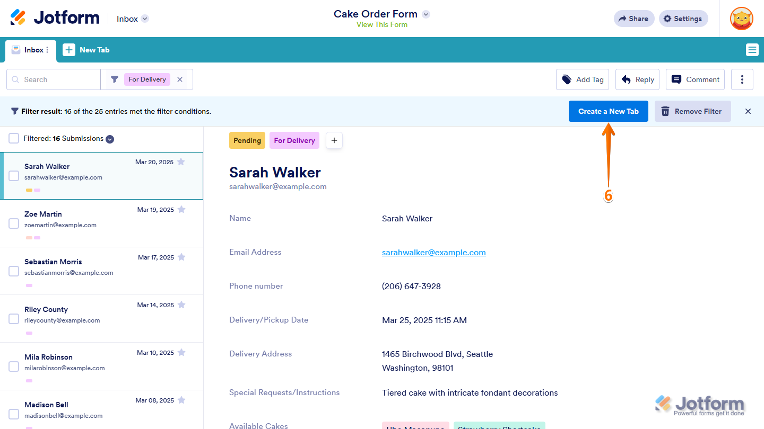
Task: Click the Pending status tag
Action: 247,140
